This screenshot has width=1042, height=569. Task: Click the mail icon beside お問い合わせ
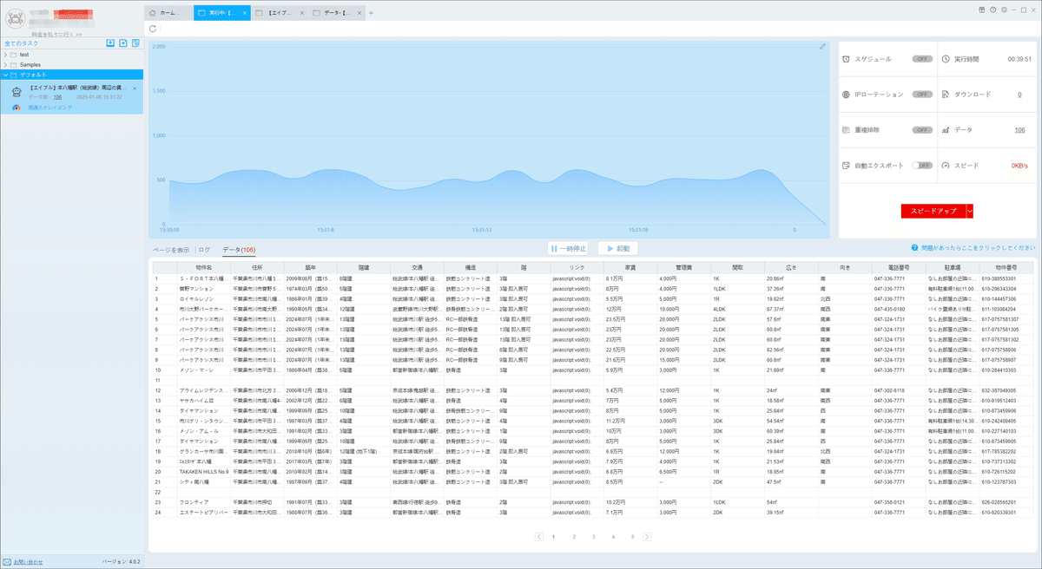pos(7,562)
